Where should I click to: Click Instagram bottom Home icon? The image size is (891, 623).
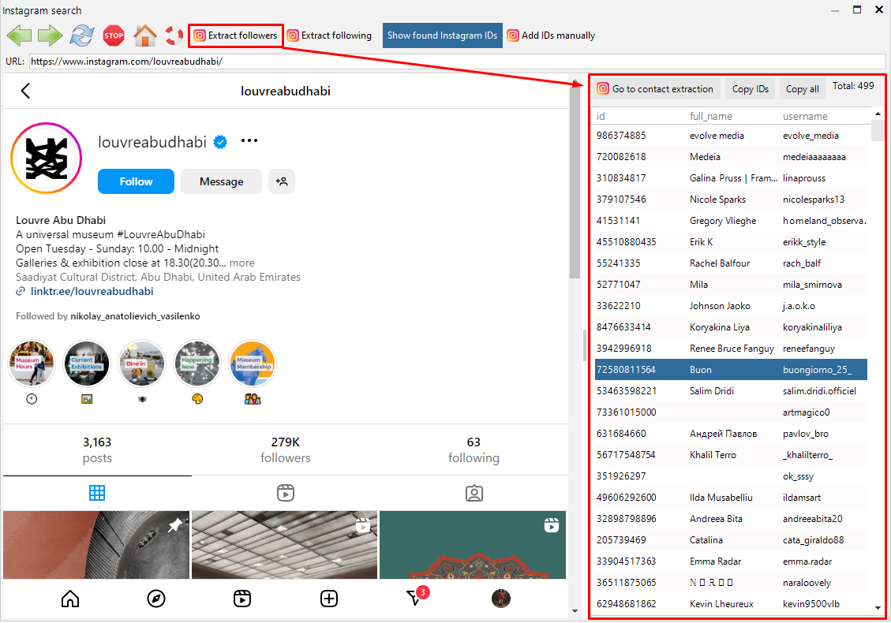tap(70, 599)
